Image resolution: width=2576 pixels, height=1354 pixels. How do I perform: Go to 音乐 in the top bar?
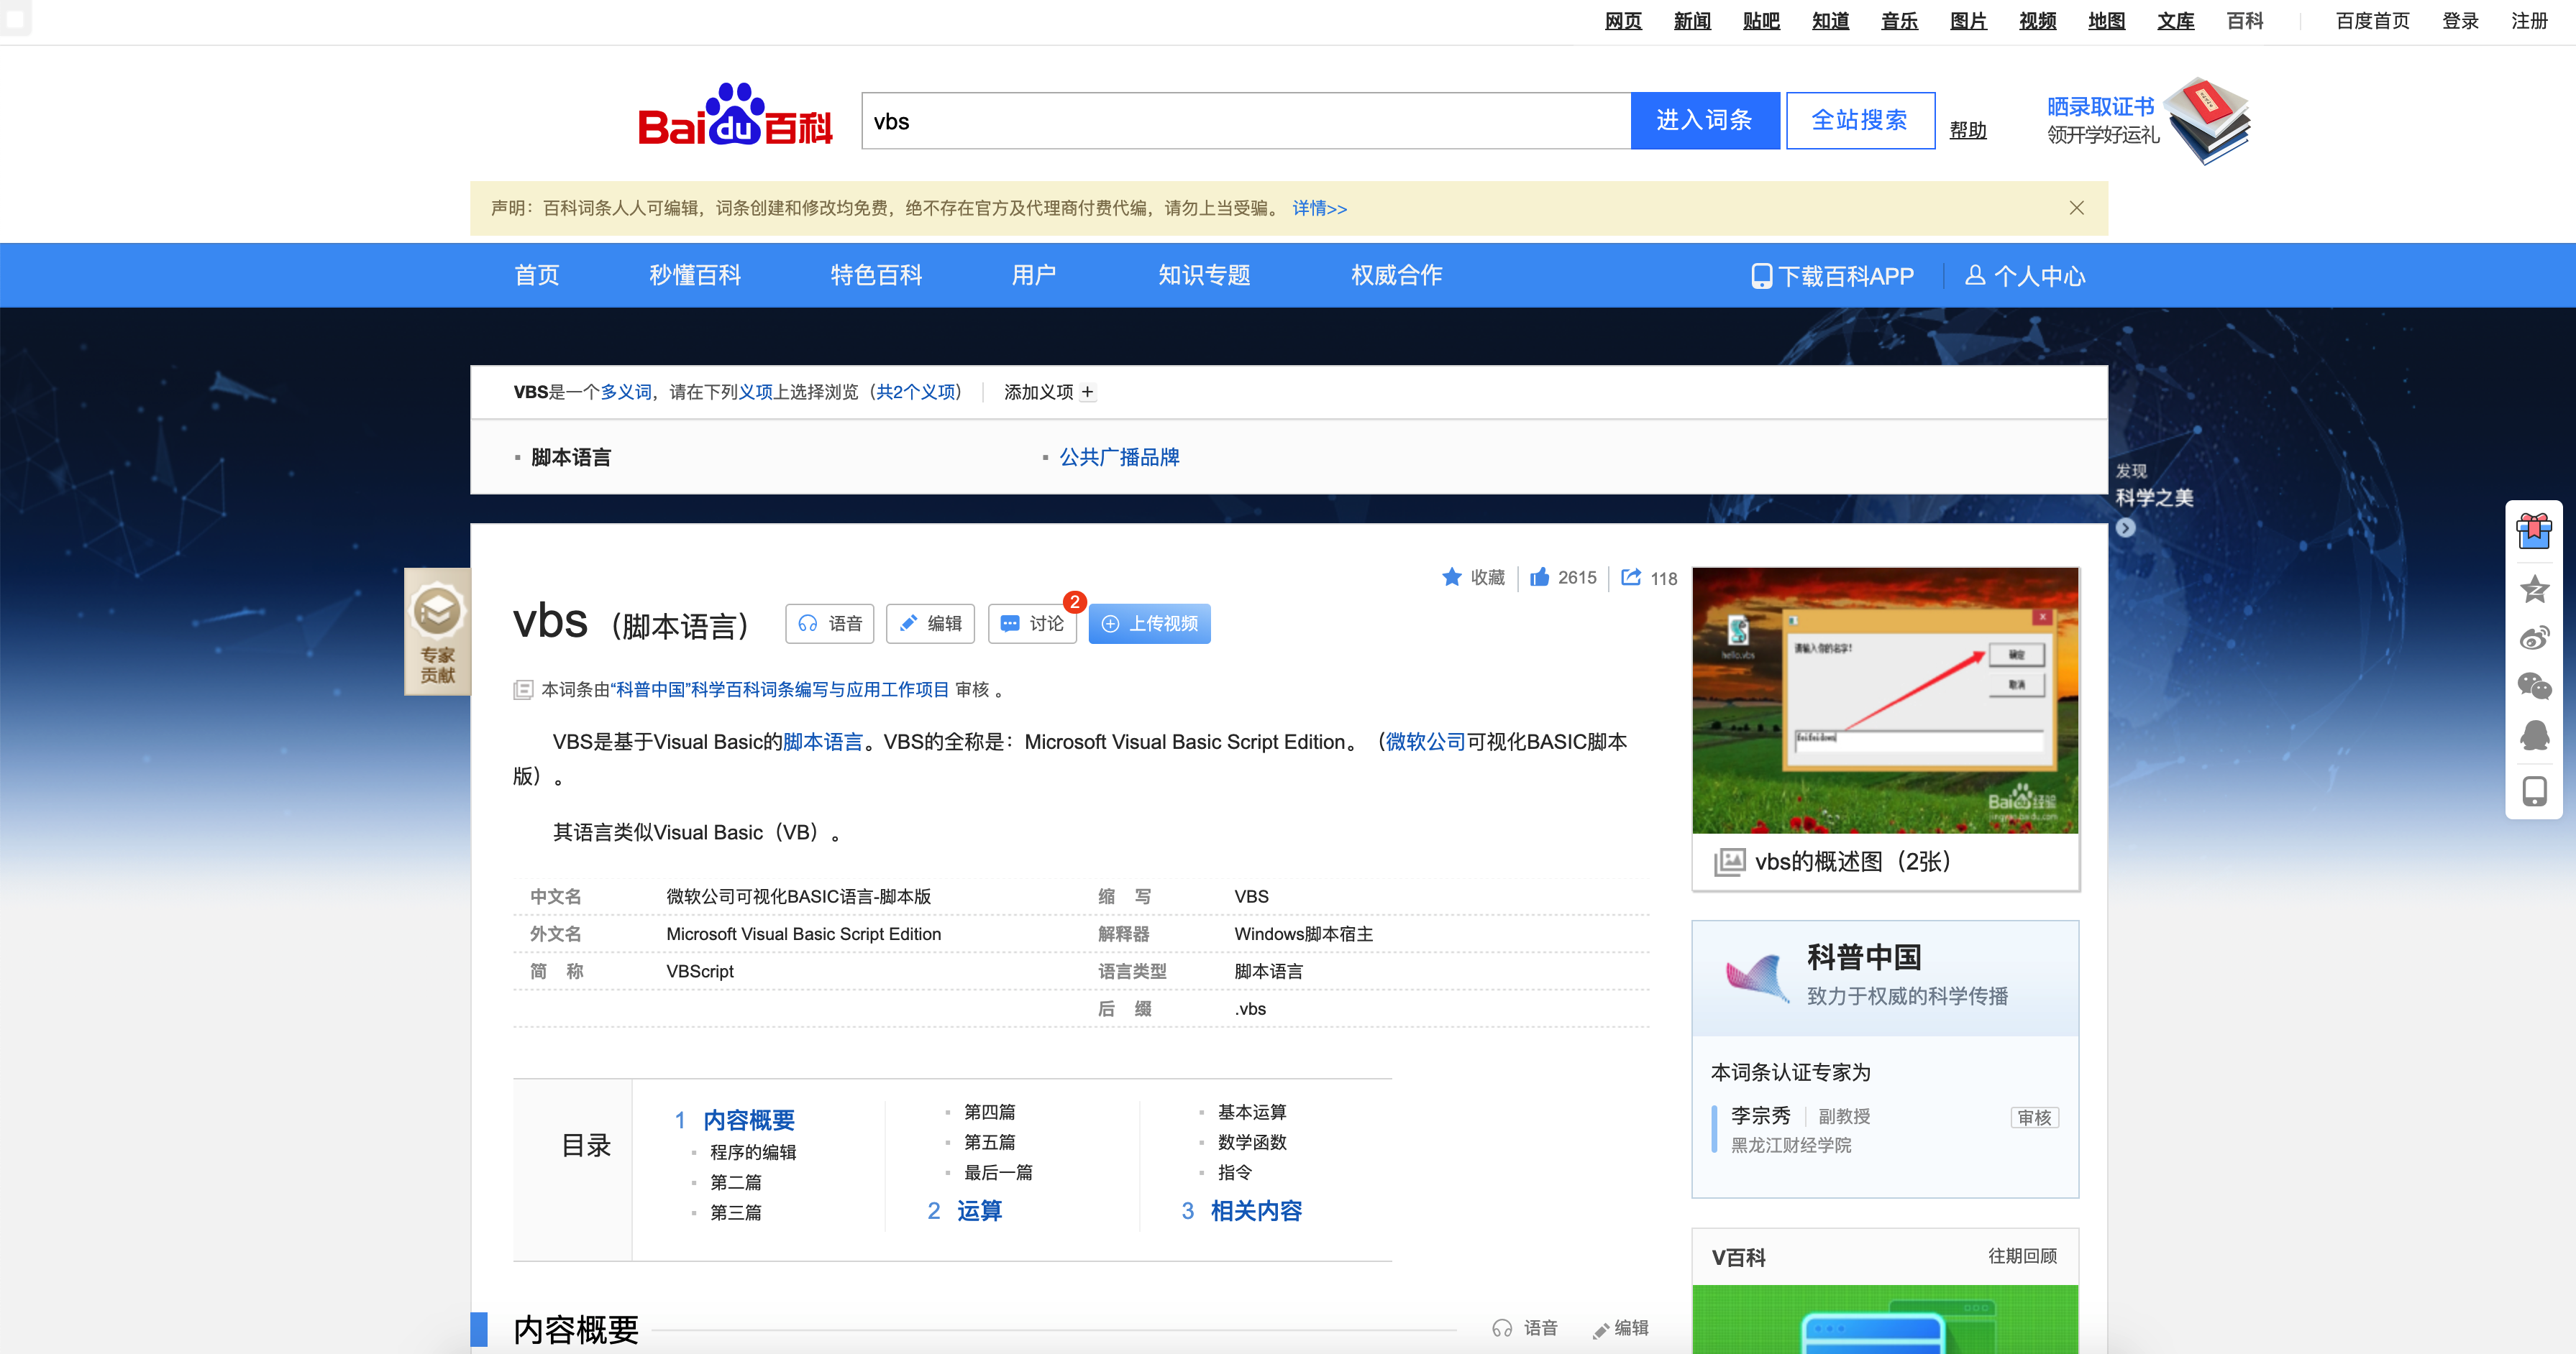(x=1899, y=21)
